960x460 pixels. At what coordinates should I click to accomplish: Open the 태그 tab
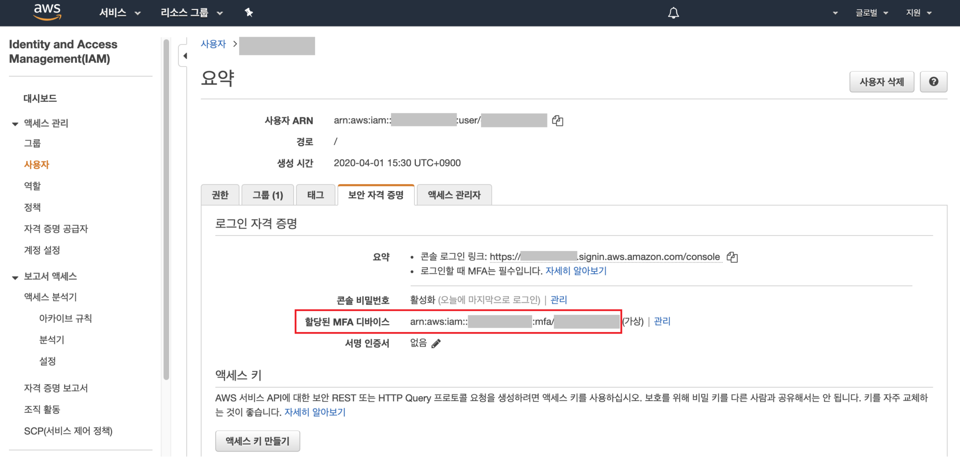click(315, 195)
